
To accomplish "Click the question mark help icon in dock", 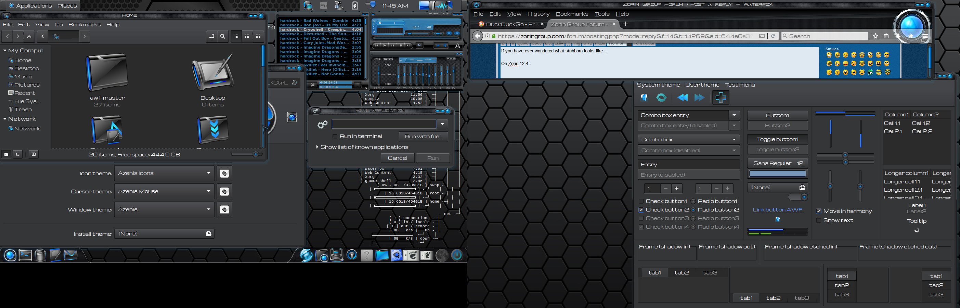I will 367,255.
